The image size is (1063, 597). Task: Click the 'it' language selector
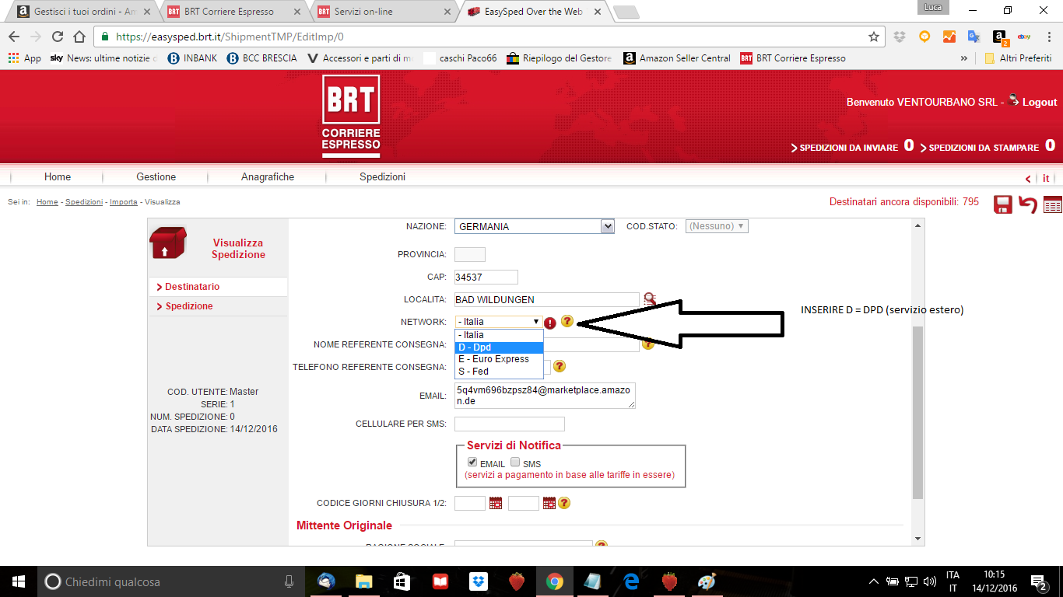click(1046, 178)
